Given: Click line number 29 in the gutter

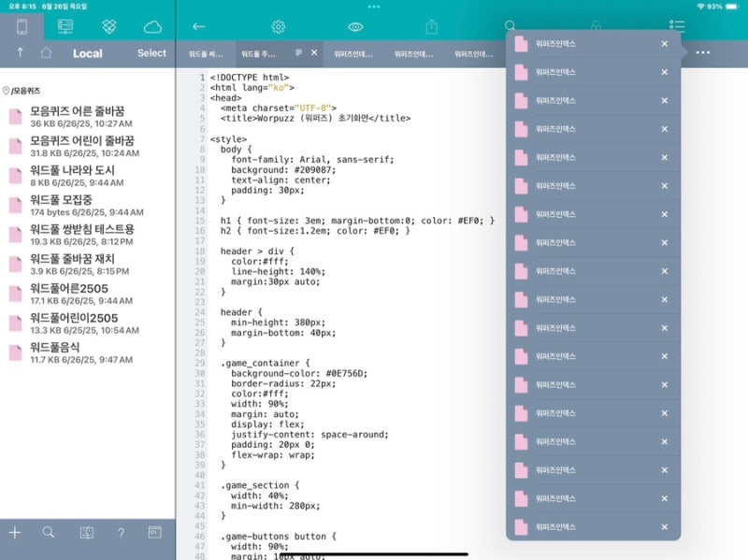Looking at the screenshot, I should (200, 363).
